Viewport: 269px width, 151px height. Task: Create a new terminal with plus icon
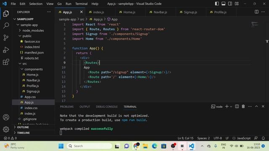[227, 107]
